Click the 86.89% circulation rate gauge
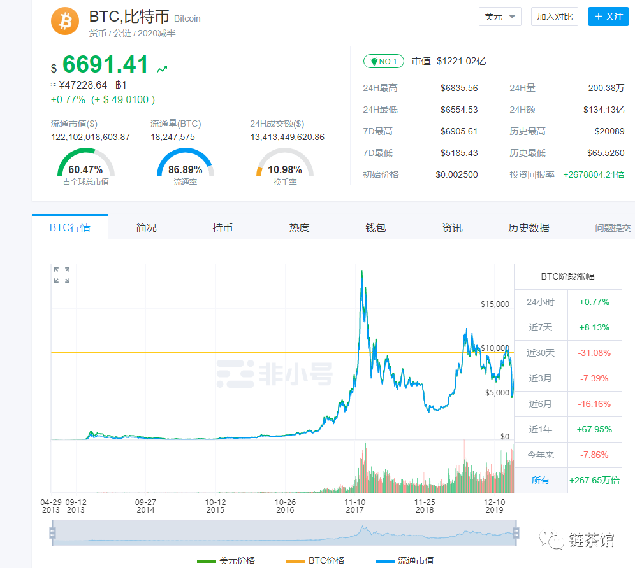The image size is (635, 568). pyautogui.click(x=186, y=166)
